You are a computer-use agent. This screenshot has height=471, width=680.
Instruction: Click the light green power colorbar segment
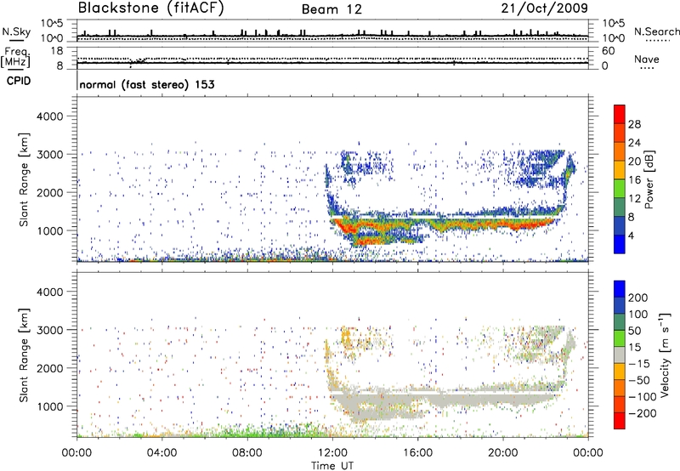(620, 188)
